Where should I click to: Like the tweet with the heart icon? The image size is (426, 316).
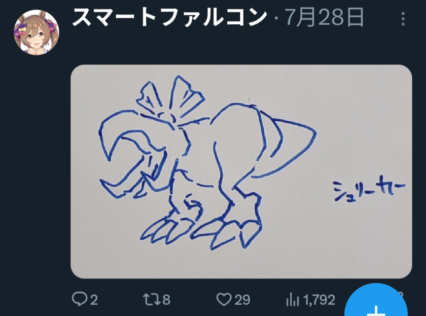(224, 299)
